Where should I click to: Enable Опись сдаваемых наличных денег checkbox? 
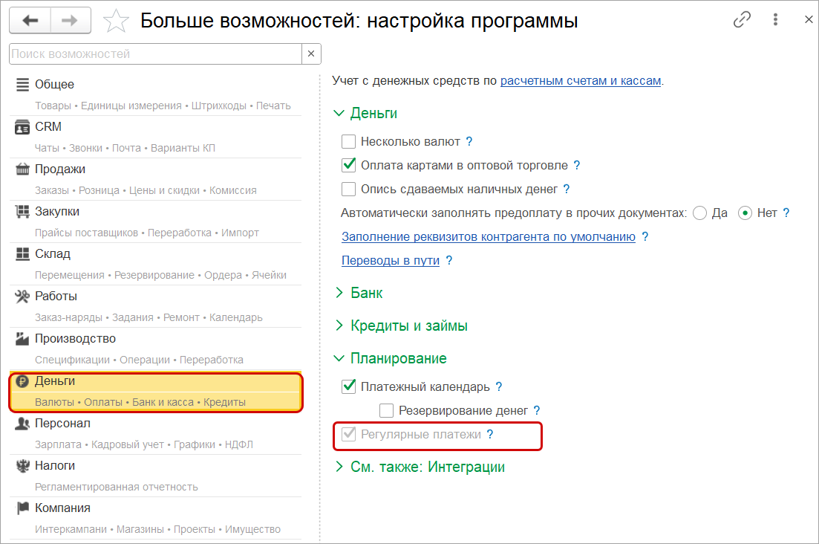pos(348,190)
